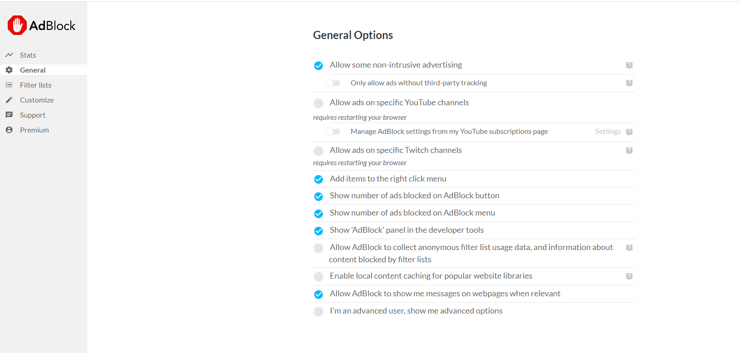Enable Allow ads on specific YouTube channels
The width and height of the screenshot is (740, 353).
coord(319,103)
